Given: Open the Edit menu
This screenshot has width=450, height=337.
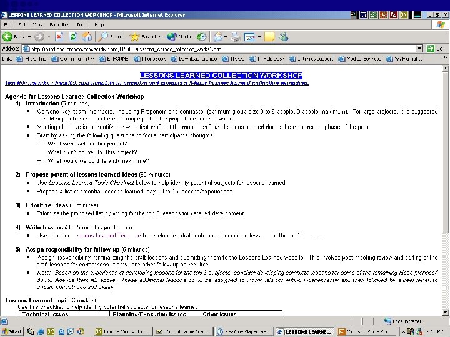Looking at the screenshot, I should click(22, 24).
